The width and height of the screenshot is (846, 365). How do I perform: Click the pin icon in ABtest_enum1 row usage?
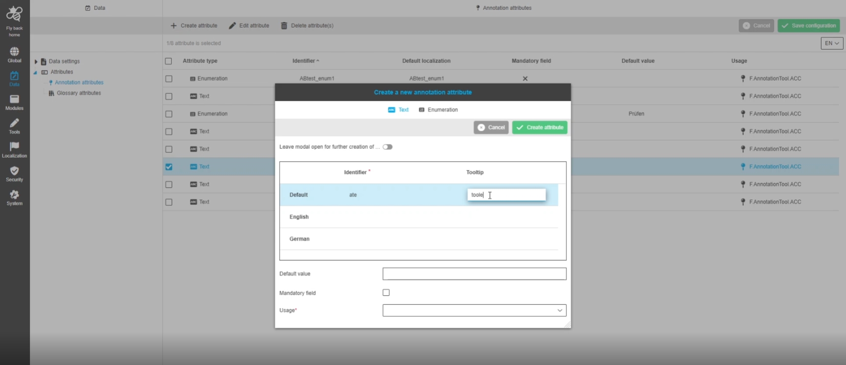pos(743,79)
